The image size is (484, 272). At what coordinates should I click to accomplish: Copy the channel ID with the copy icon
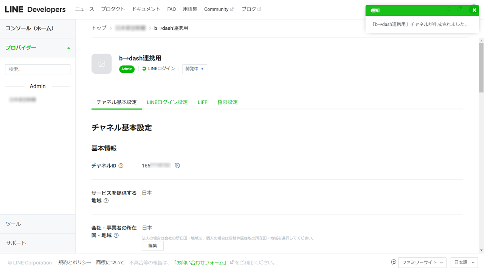click(177, 165)
